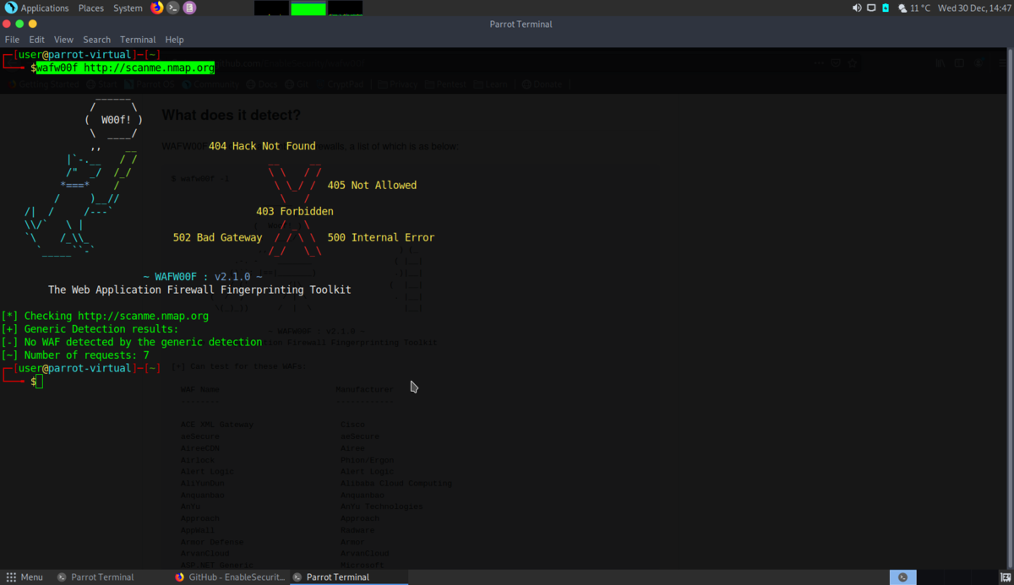Click the green window control button
1014x585 pixels.
coord(21,24)
